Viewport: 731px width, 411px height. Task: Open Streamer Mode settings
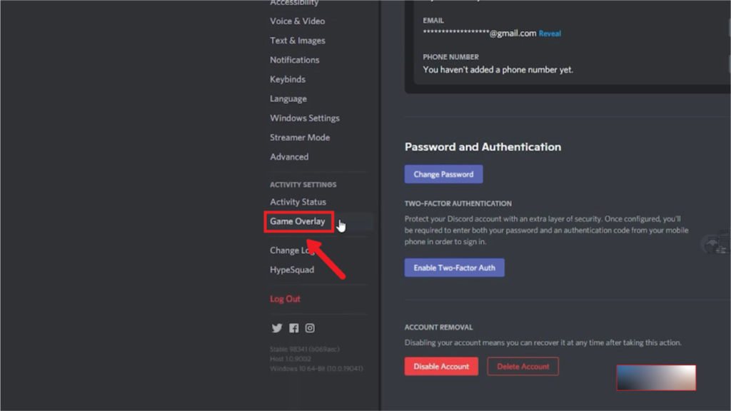(300, 138)
